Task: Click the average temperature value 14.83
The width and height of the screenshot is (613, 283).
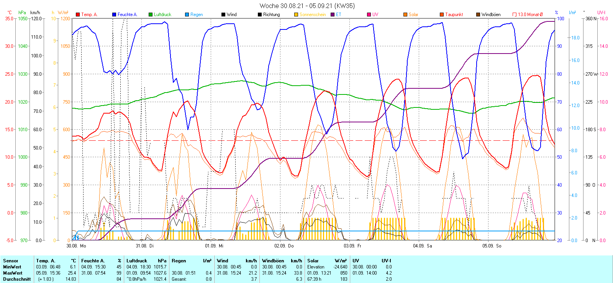Action: [71, 279]
